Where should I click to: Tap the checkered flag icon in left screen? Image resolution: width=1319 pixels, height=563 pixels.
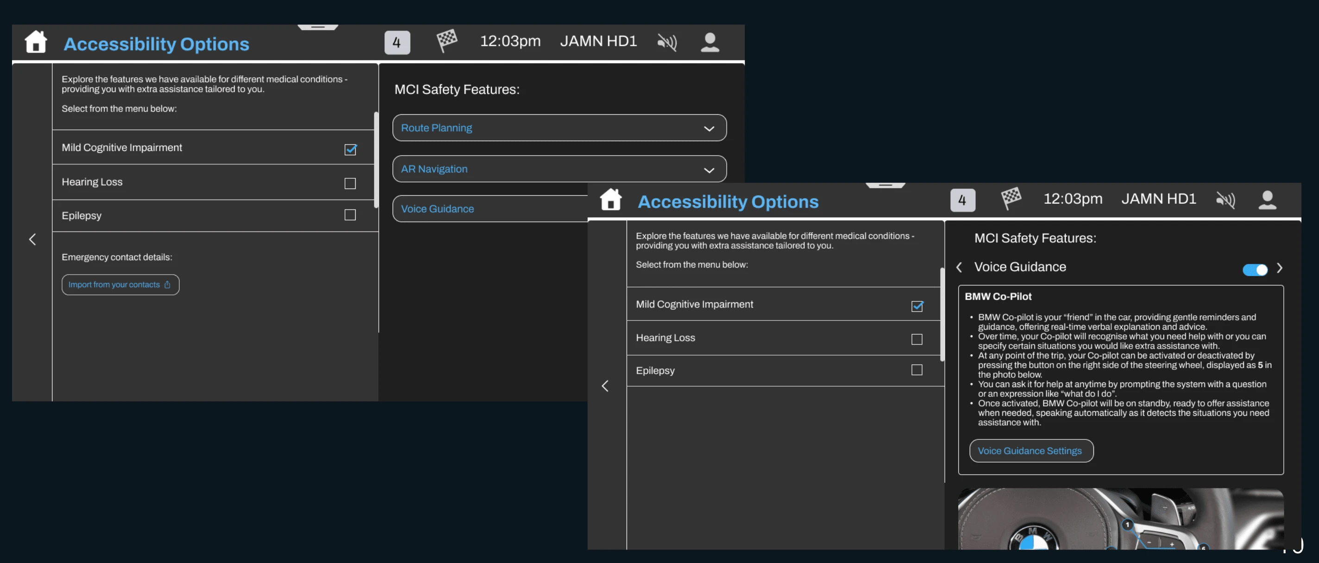pos(446,41)
